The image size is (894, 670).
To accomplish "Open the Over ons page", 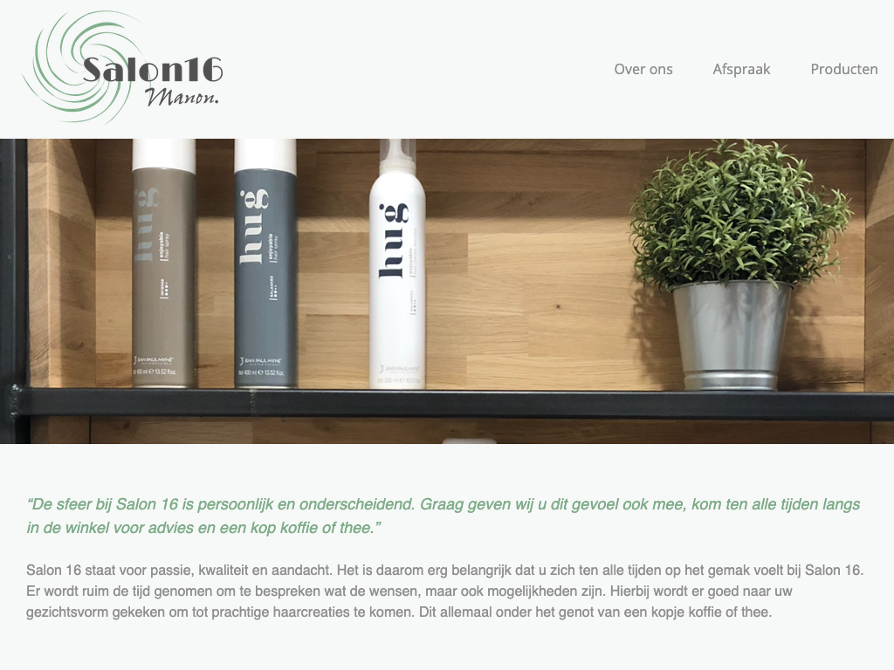I will [x=643, y=69].
